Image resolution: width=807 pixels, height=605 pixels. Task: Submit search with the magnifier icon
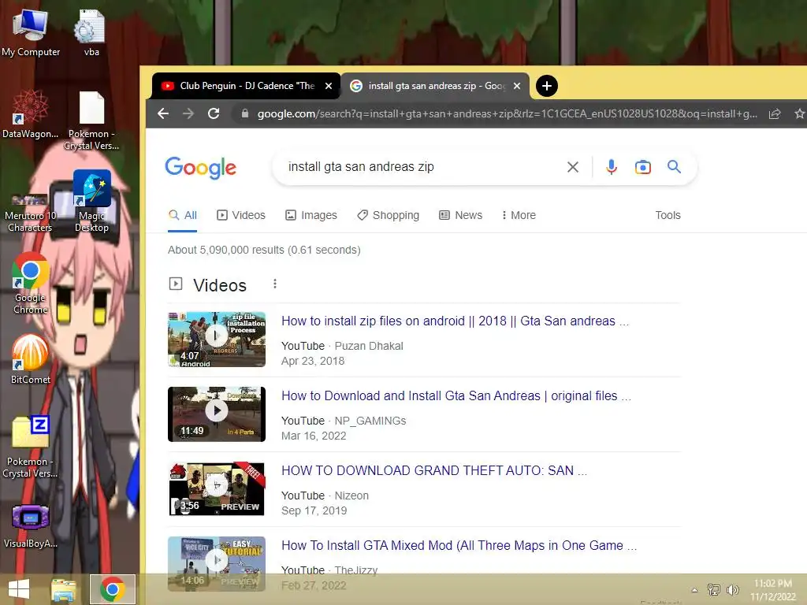tap(675, 167)
